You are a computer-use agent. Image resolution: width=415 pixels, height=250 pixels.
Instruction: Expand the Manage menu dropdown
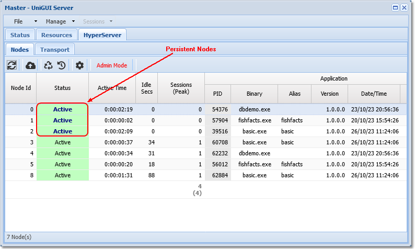(x=60, y=21)
